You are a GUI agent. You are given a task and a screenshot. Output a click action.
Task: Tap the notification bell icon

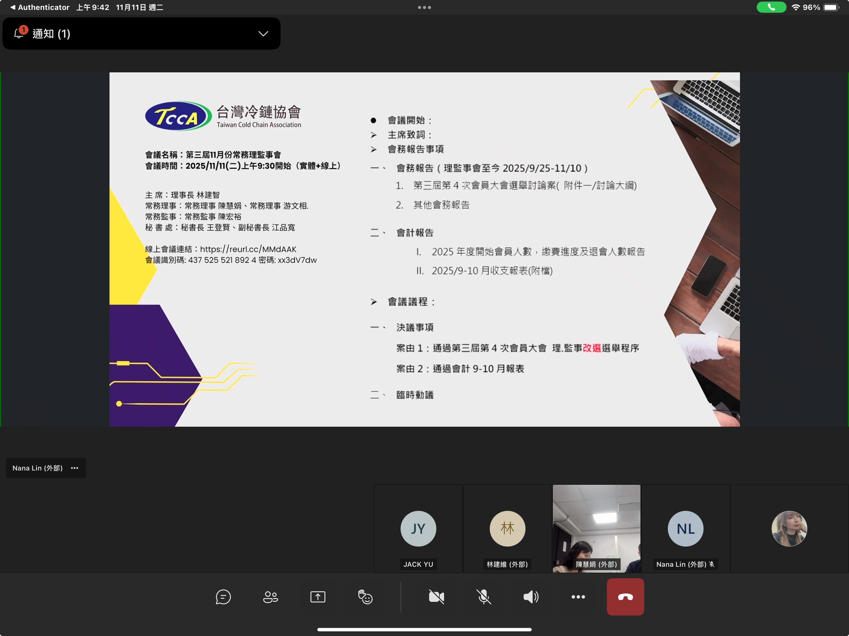[19, 33]
